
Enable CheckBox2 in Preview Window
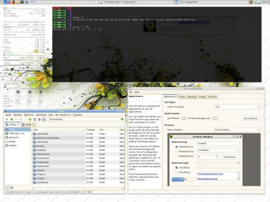(177, 172)
